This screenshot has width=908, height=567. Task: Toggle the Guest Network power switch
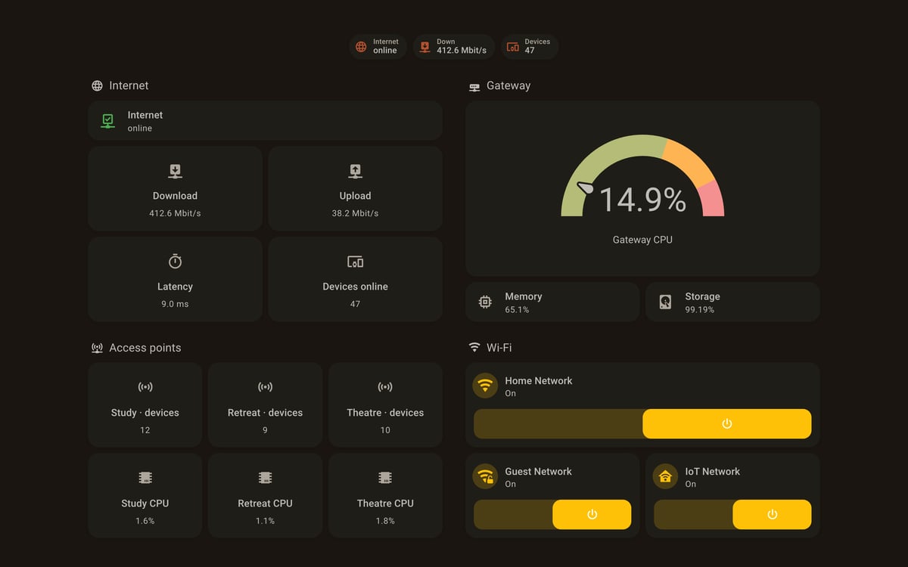point(552,515)
